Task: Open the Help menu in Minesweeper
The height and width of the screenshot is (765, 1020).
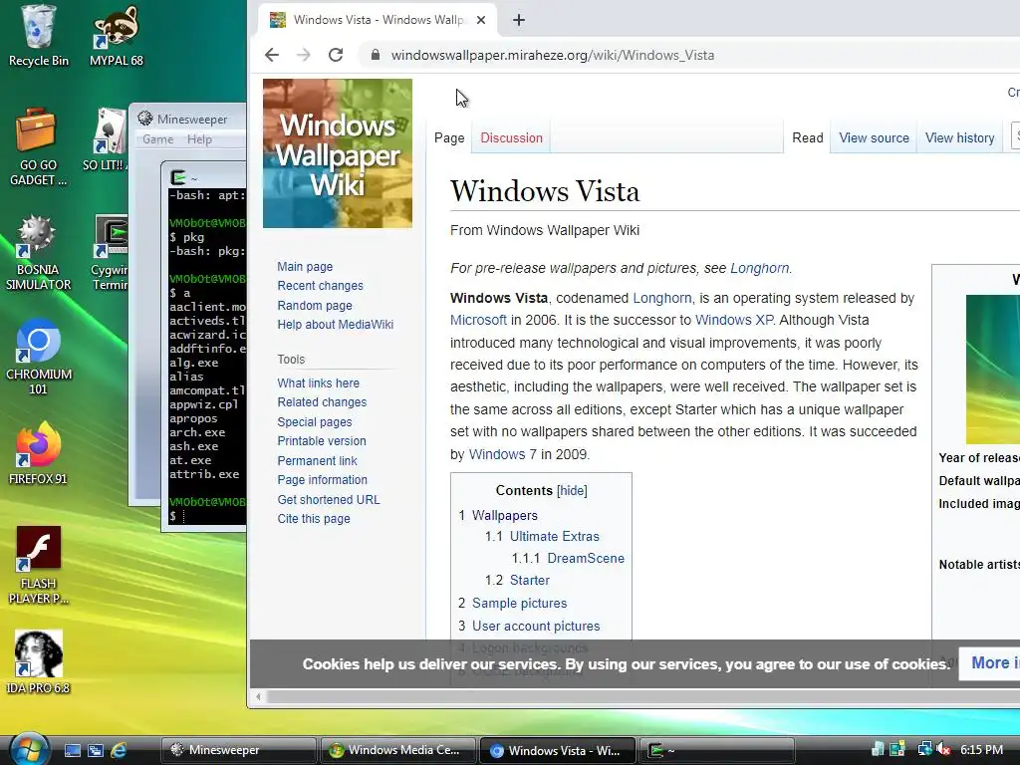Action: (199, 139)
